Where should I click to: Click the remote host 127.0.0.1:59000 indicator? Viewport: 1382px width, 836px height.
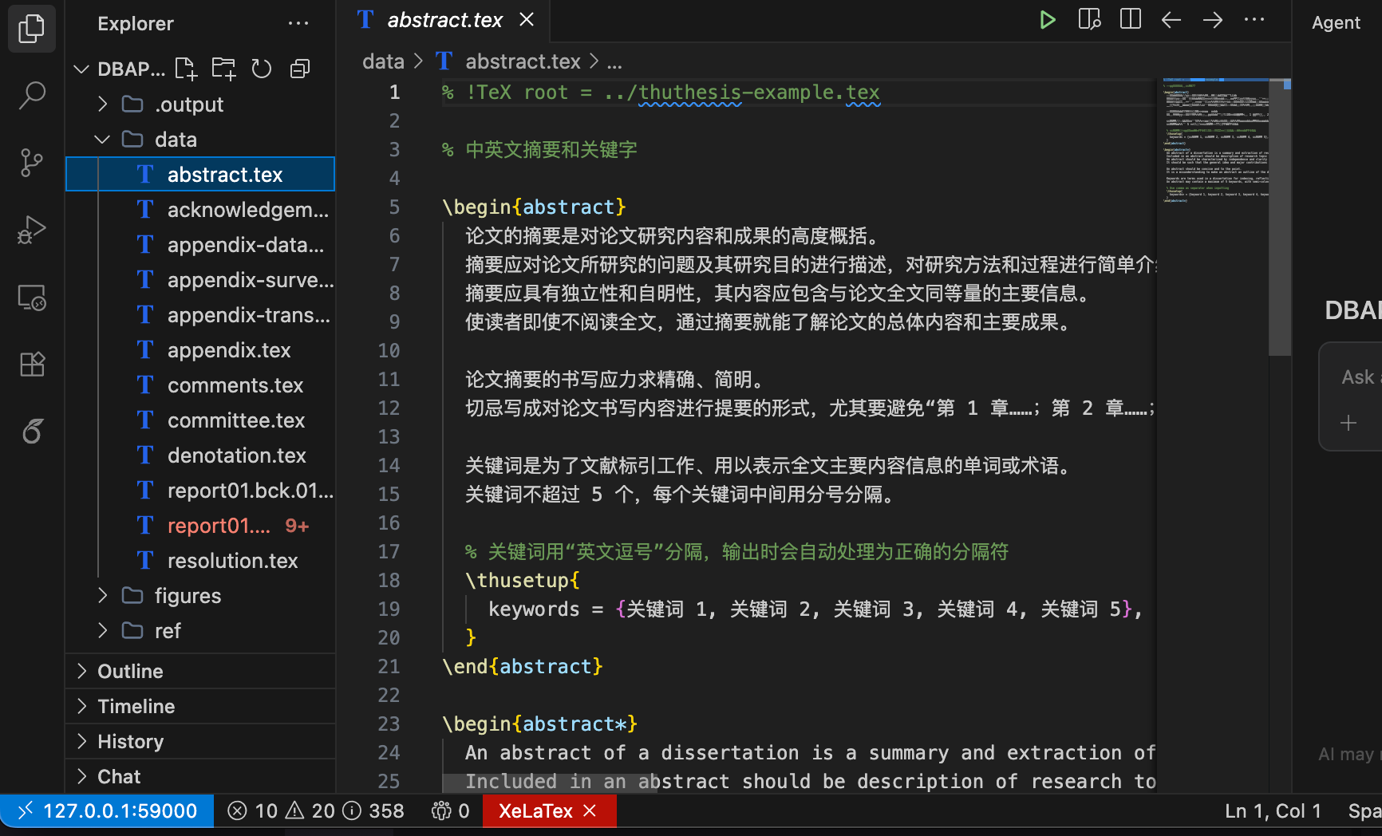(x=108, y=811)
